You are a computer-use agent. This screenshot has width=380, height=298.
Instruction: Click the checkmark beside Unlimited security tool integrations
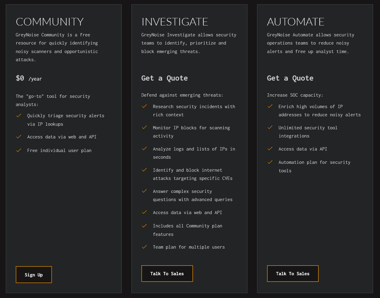(x=270, y=127)
